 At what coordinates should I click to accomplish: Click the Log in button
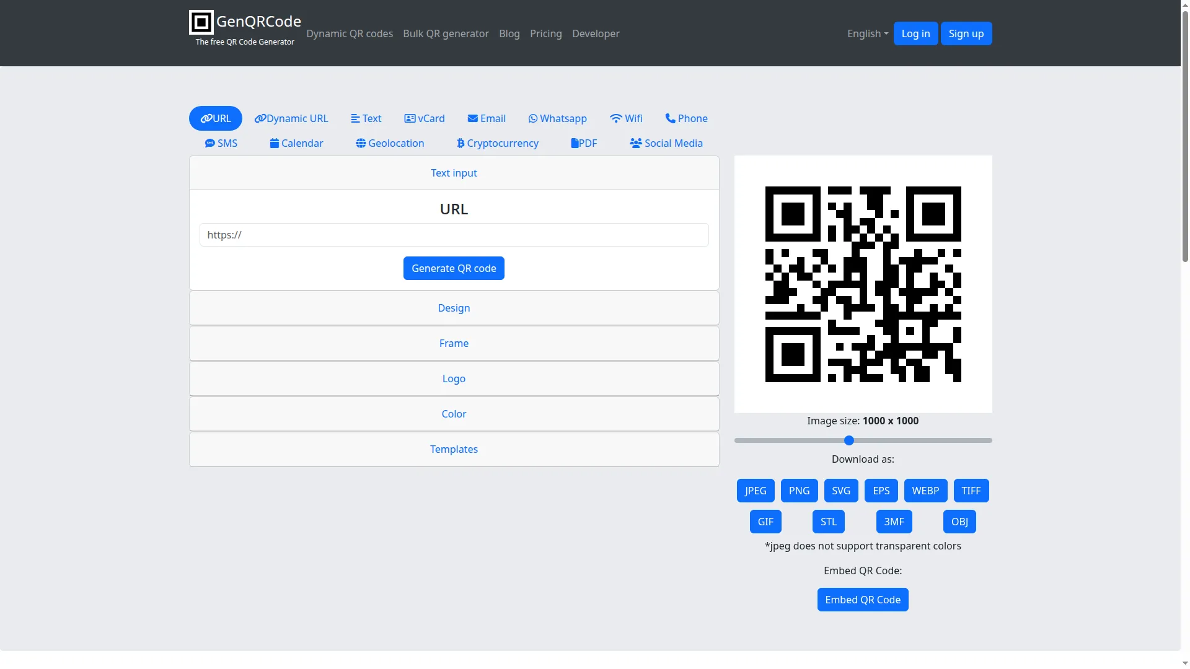pos(915,33)
